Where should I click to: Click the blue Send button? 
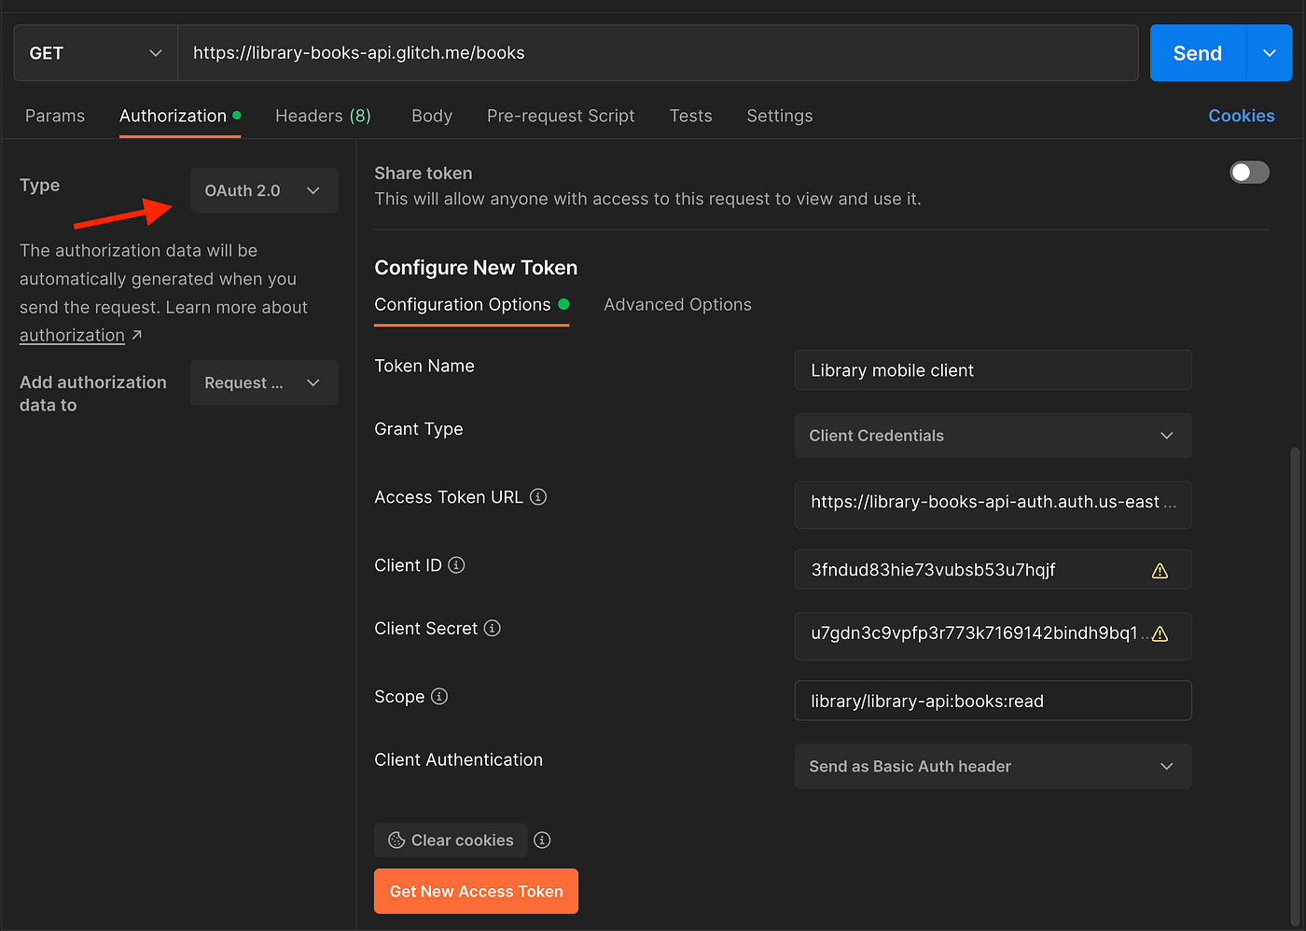click(1198, 53)
